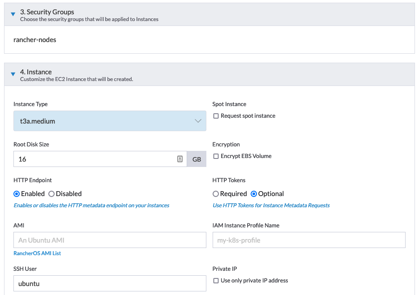This screenshot has width=419, height=295.
Task: Select Enabled for HTTP Endpoint
Action: (16, 193)
